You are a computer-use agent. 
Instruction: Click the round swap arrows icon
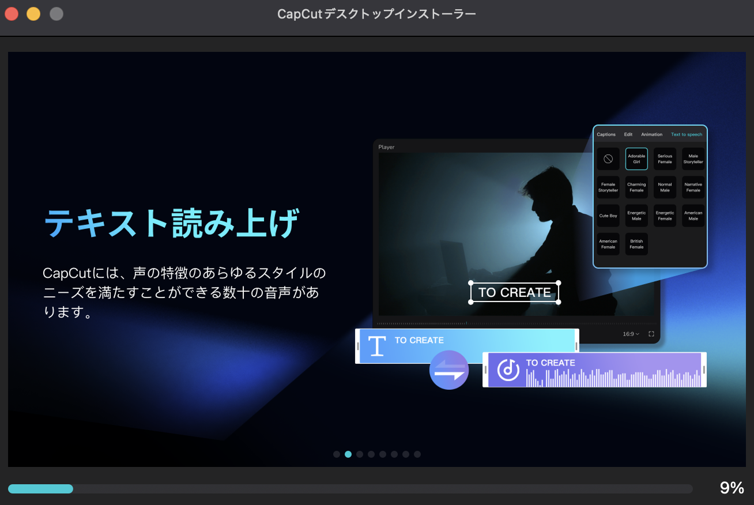point(449,370)
